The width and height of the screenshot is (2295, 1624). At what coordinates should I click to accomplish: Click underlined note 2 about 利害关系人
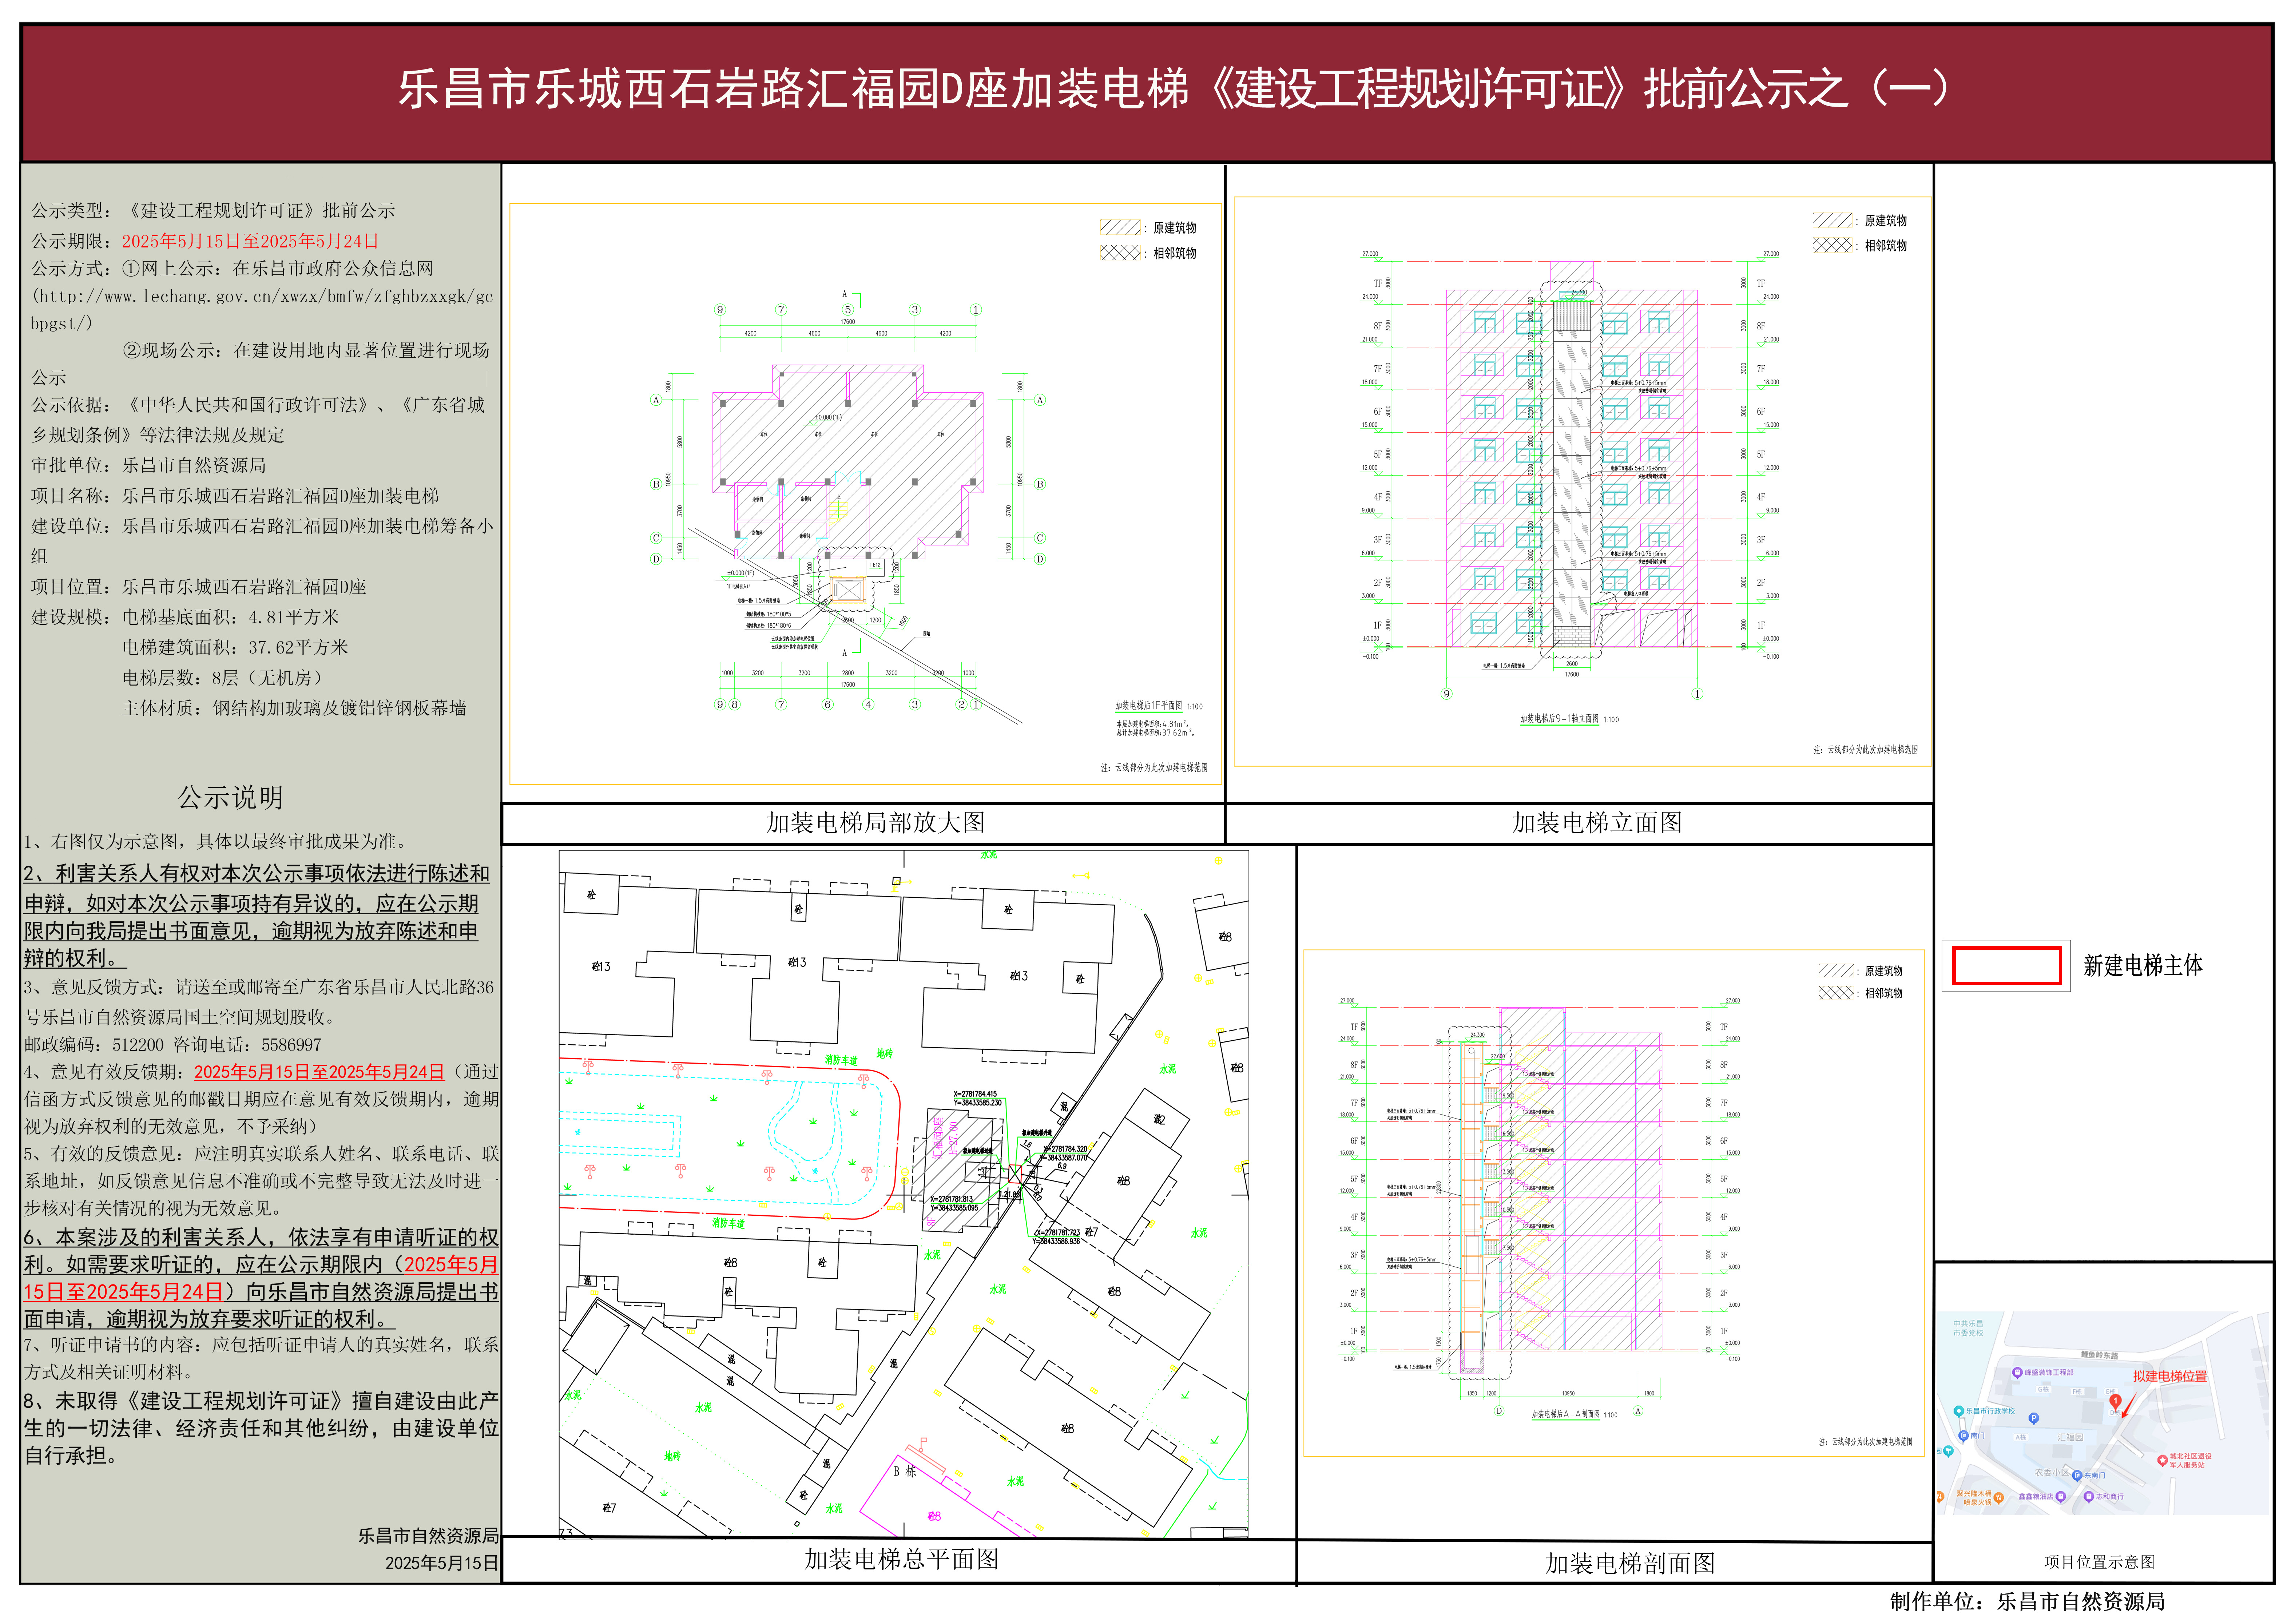coord(257,915)
